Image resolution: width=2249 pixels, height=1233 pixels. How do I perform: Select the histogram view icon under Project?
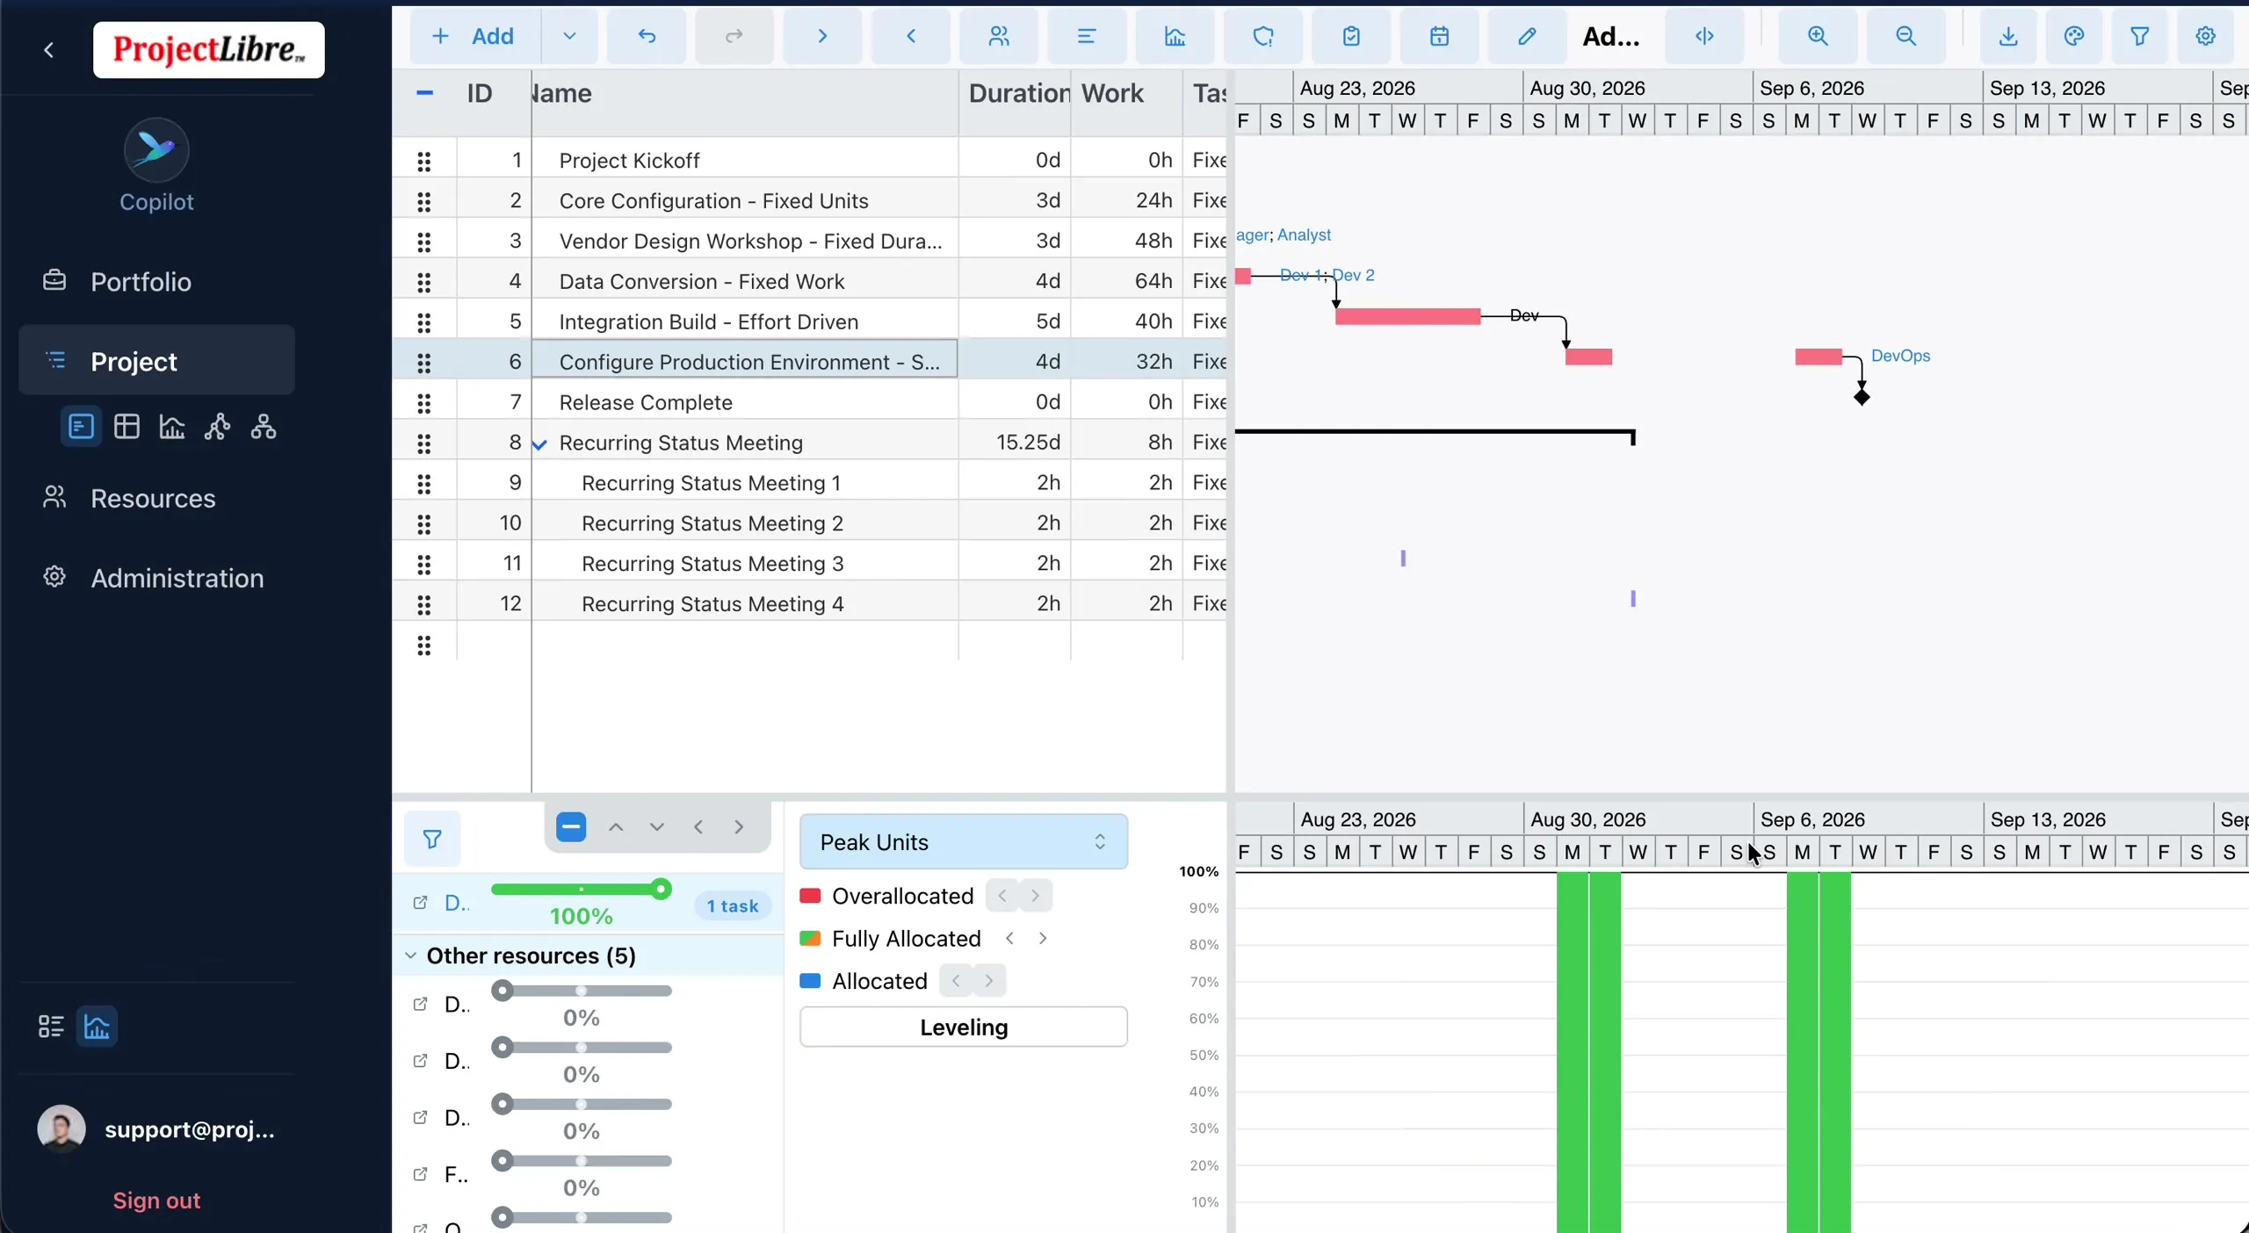(172, 427)
